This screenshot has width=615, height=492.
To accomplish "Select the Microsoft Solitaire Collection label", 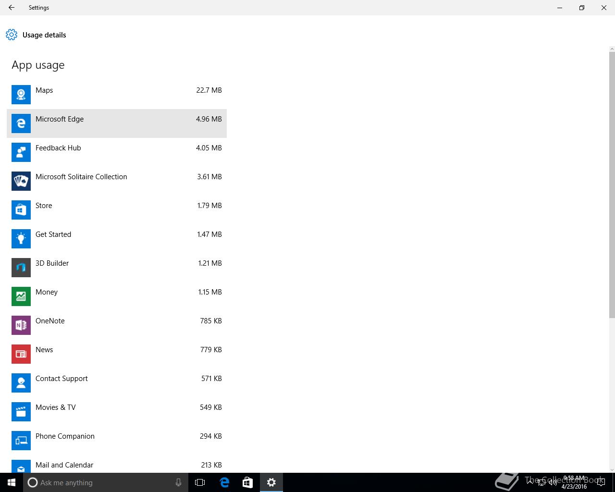I will 81,177.
